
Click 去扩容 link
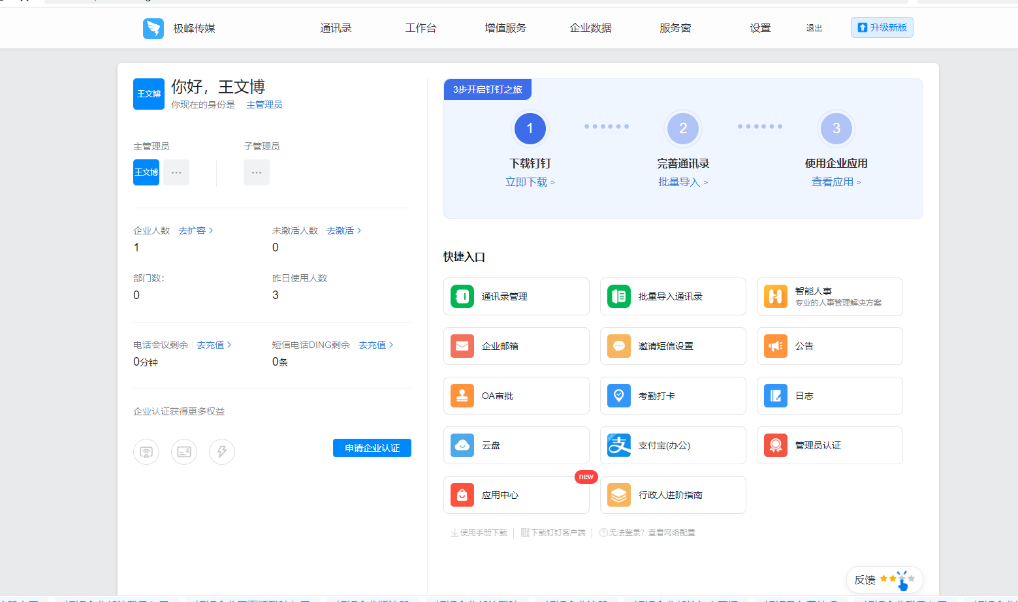click(x=195, y=230)
